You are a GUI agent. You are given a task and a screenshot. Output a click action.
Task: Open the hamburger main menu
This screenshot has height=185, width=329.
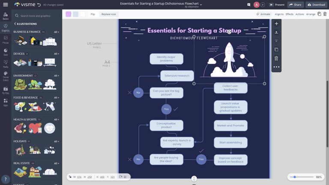6,5
